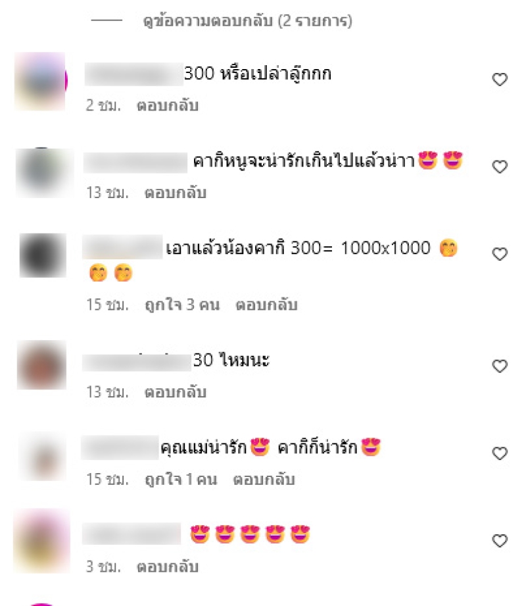Reply to the 'คากิหนูจะน่ารักเกินไป' comment
The width and height of the screenshot is (526, 606).
pyautogui.click(x=176, y=193)
